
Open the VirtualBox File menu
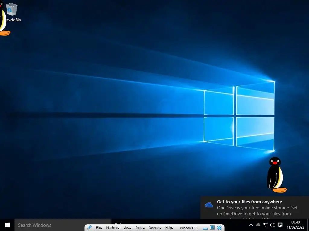(99, 228)
